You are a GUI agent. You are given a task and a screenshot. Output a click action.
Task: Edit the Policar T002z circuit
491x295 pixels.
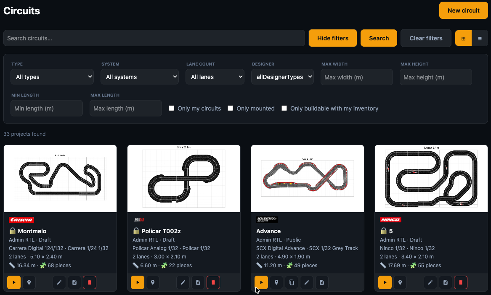(x=183, y=282)
